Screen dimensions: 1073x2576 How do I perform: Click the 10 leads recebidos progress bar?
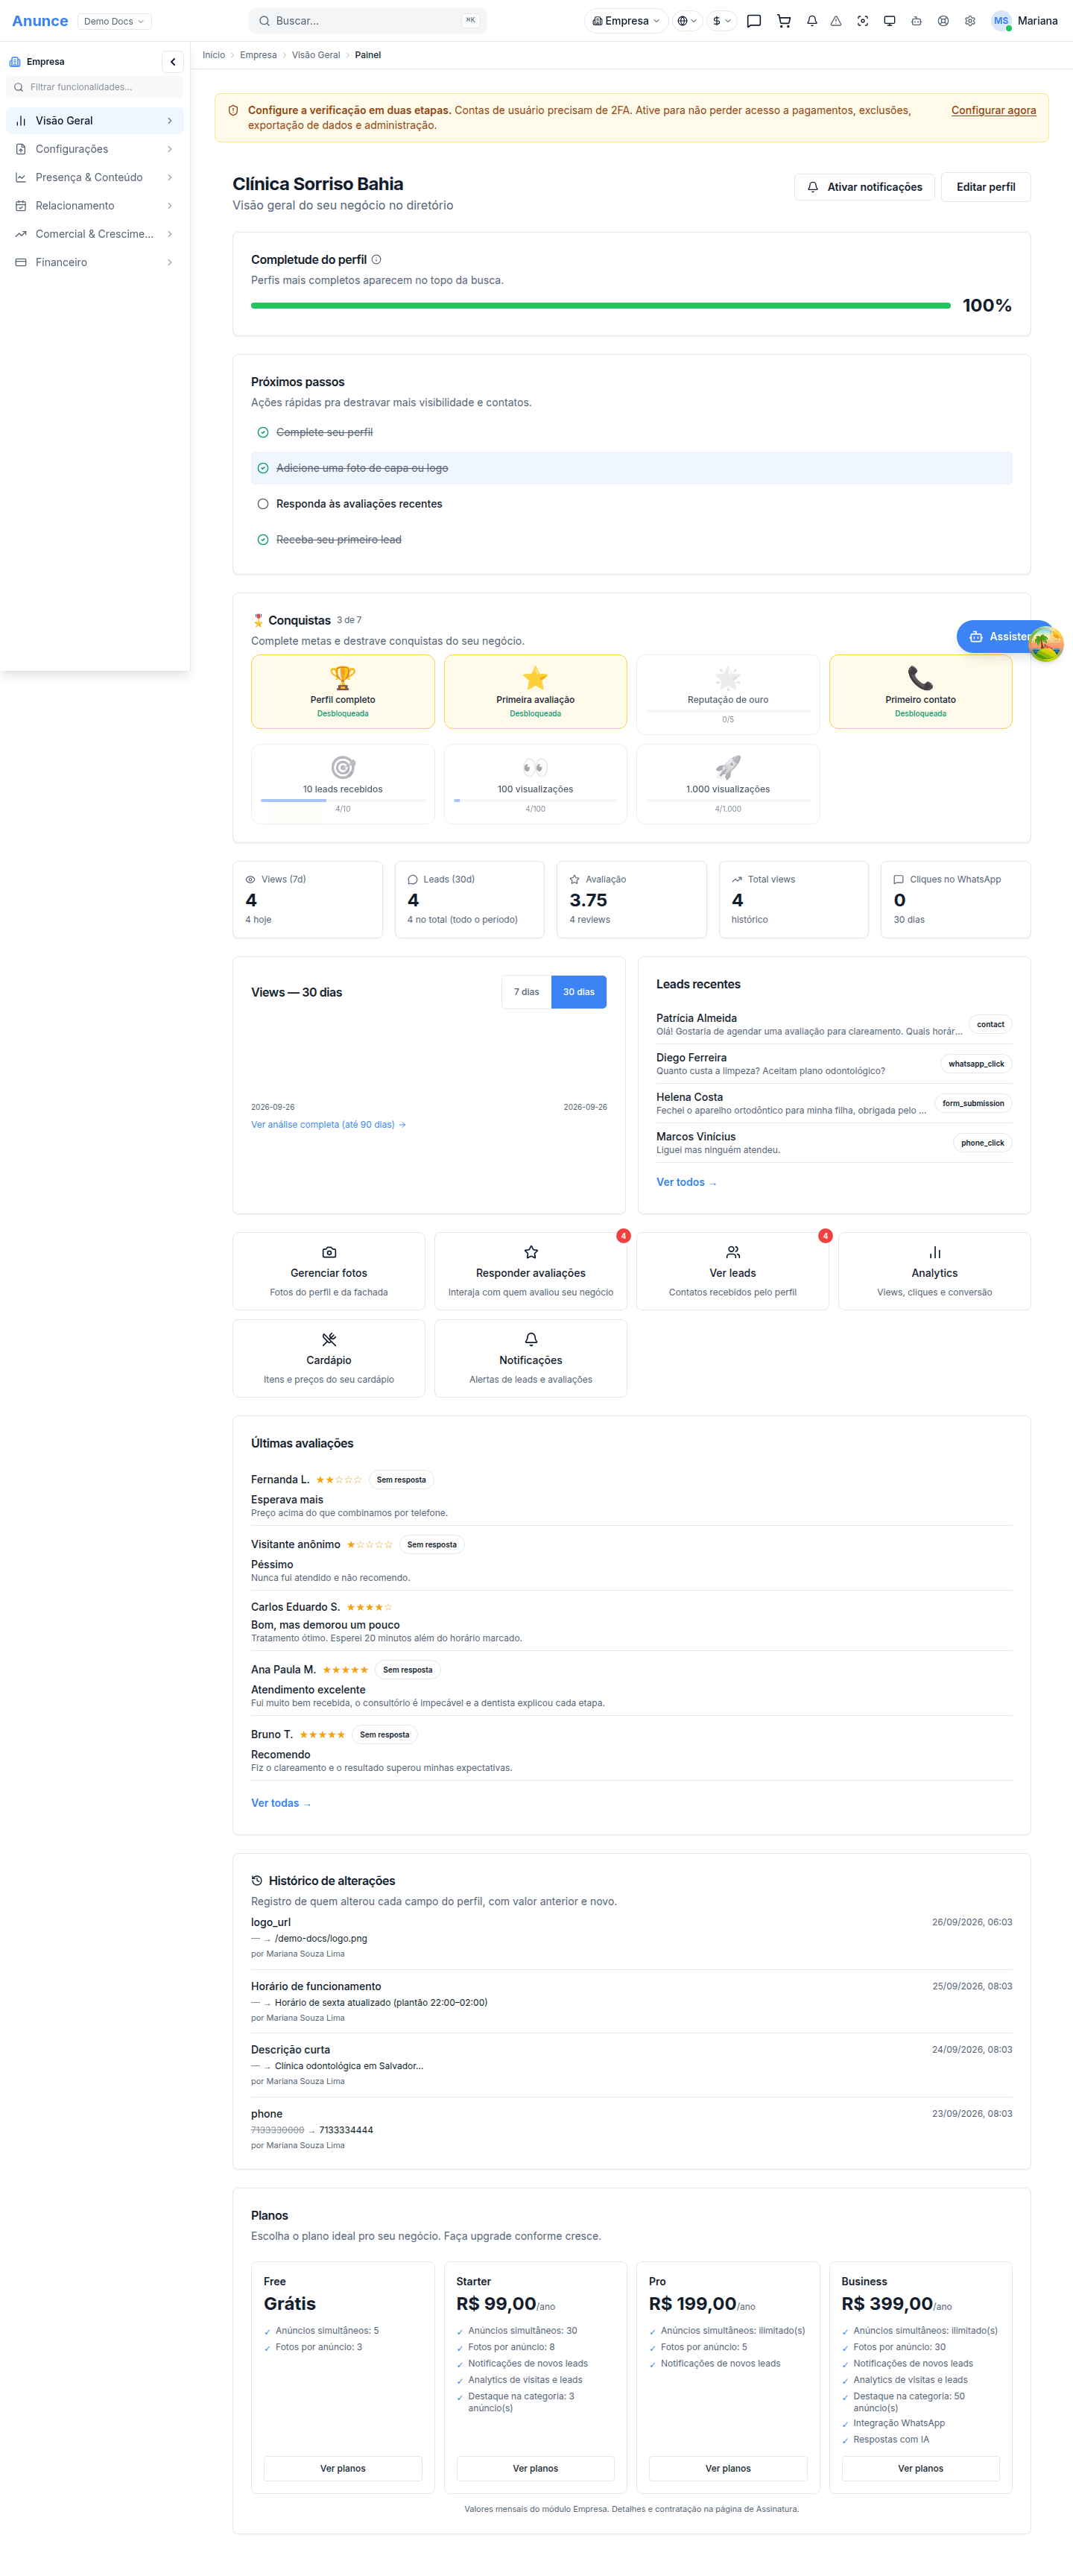click(343, 800)
